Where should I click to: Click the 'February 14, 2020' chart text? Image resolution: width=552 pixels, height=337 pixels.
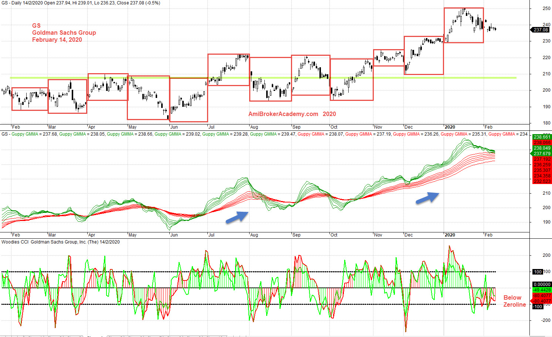coord(57,40)
